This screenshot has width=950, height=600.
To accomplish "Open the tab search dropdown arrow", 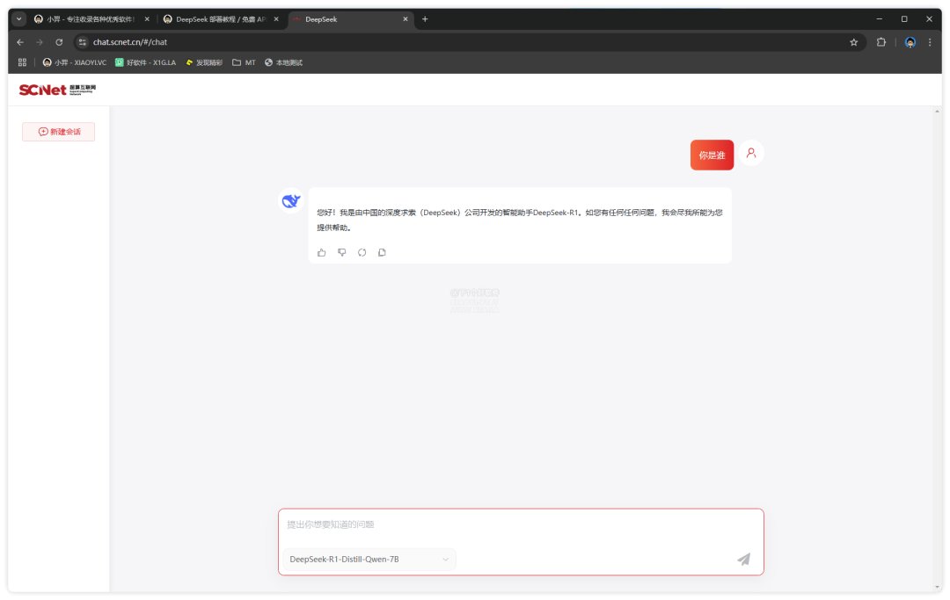I will click(x=19, y=19).
